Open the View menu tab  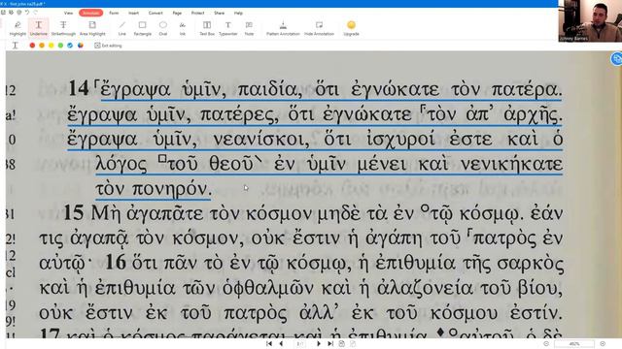(x=69, y=13)
